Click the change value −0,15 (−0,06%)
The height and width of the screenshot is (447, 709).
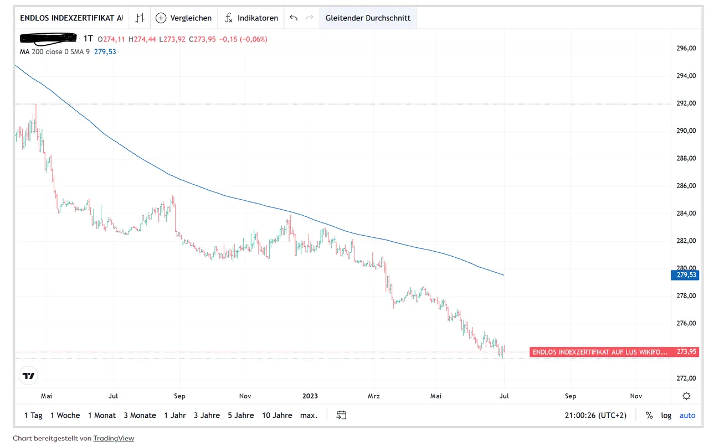[243, 39]
